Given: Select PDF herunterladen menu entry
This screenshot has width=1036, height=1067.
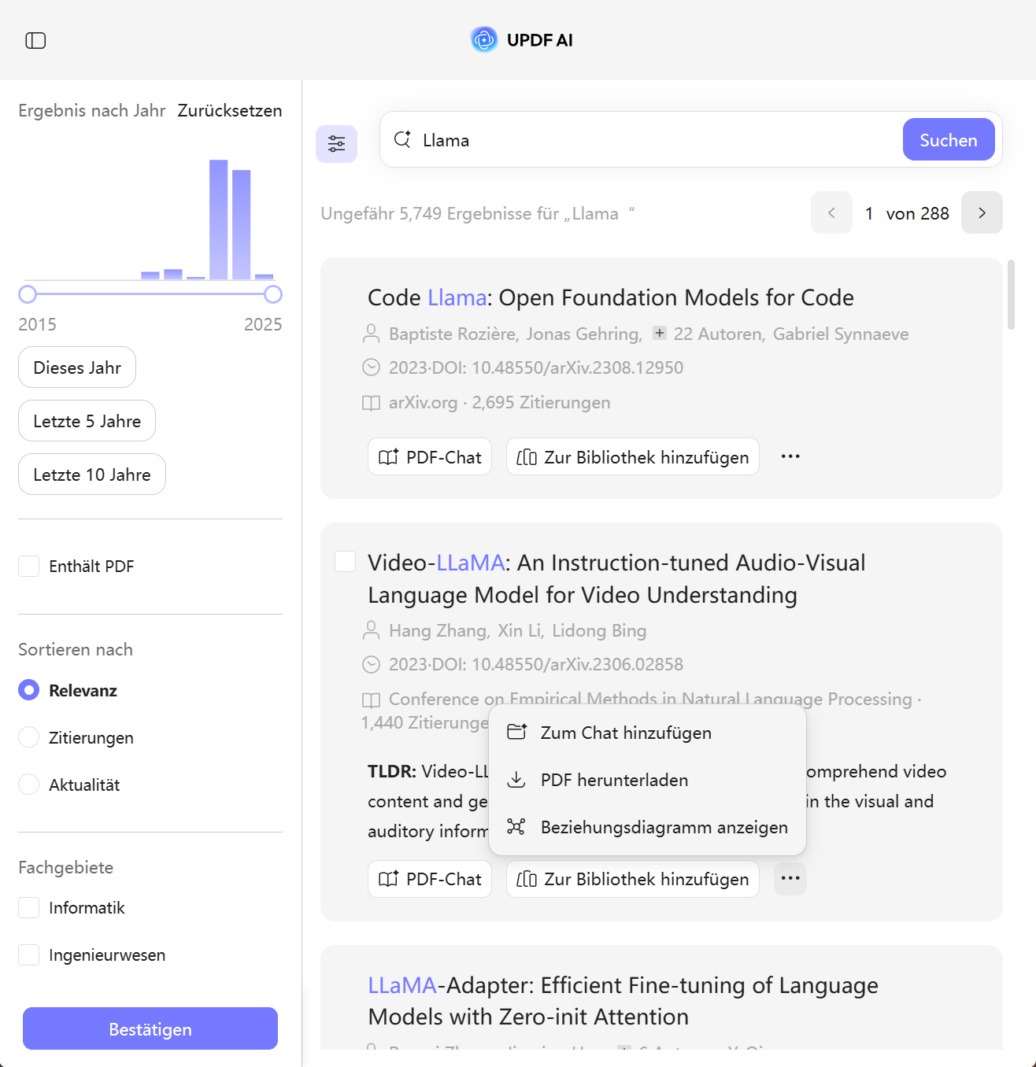Looking at the screenshot, I should 614,780.
